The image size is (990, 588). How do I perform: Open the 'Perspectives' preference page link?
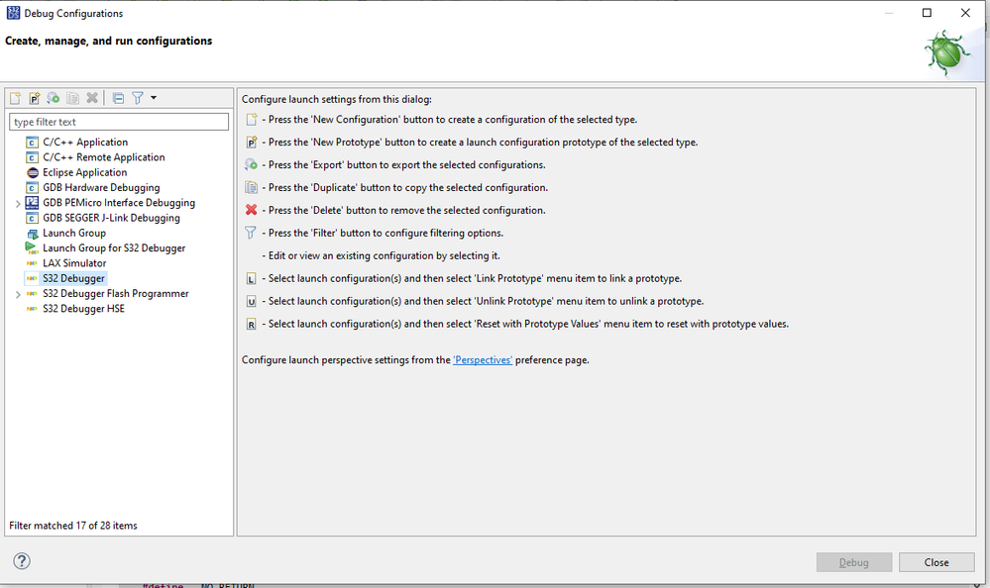pyautogui.click(x=483, y=360)
